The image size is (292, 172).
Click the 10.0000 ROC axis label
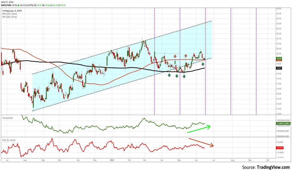point(280,142)
